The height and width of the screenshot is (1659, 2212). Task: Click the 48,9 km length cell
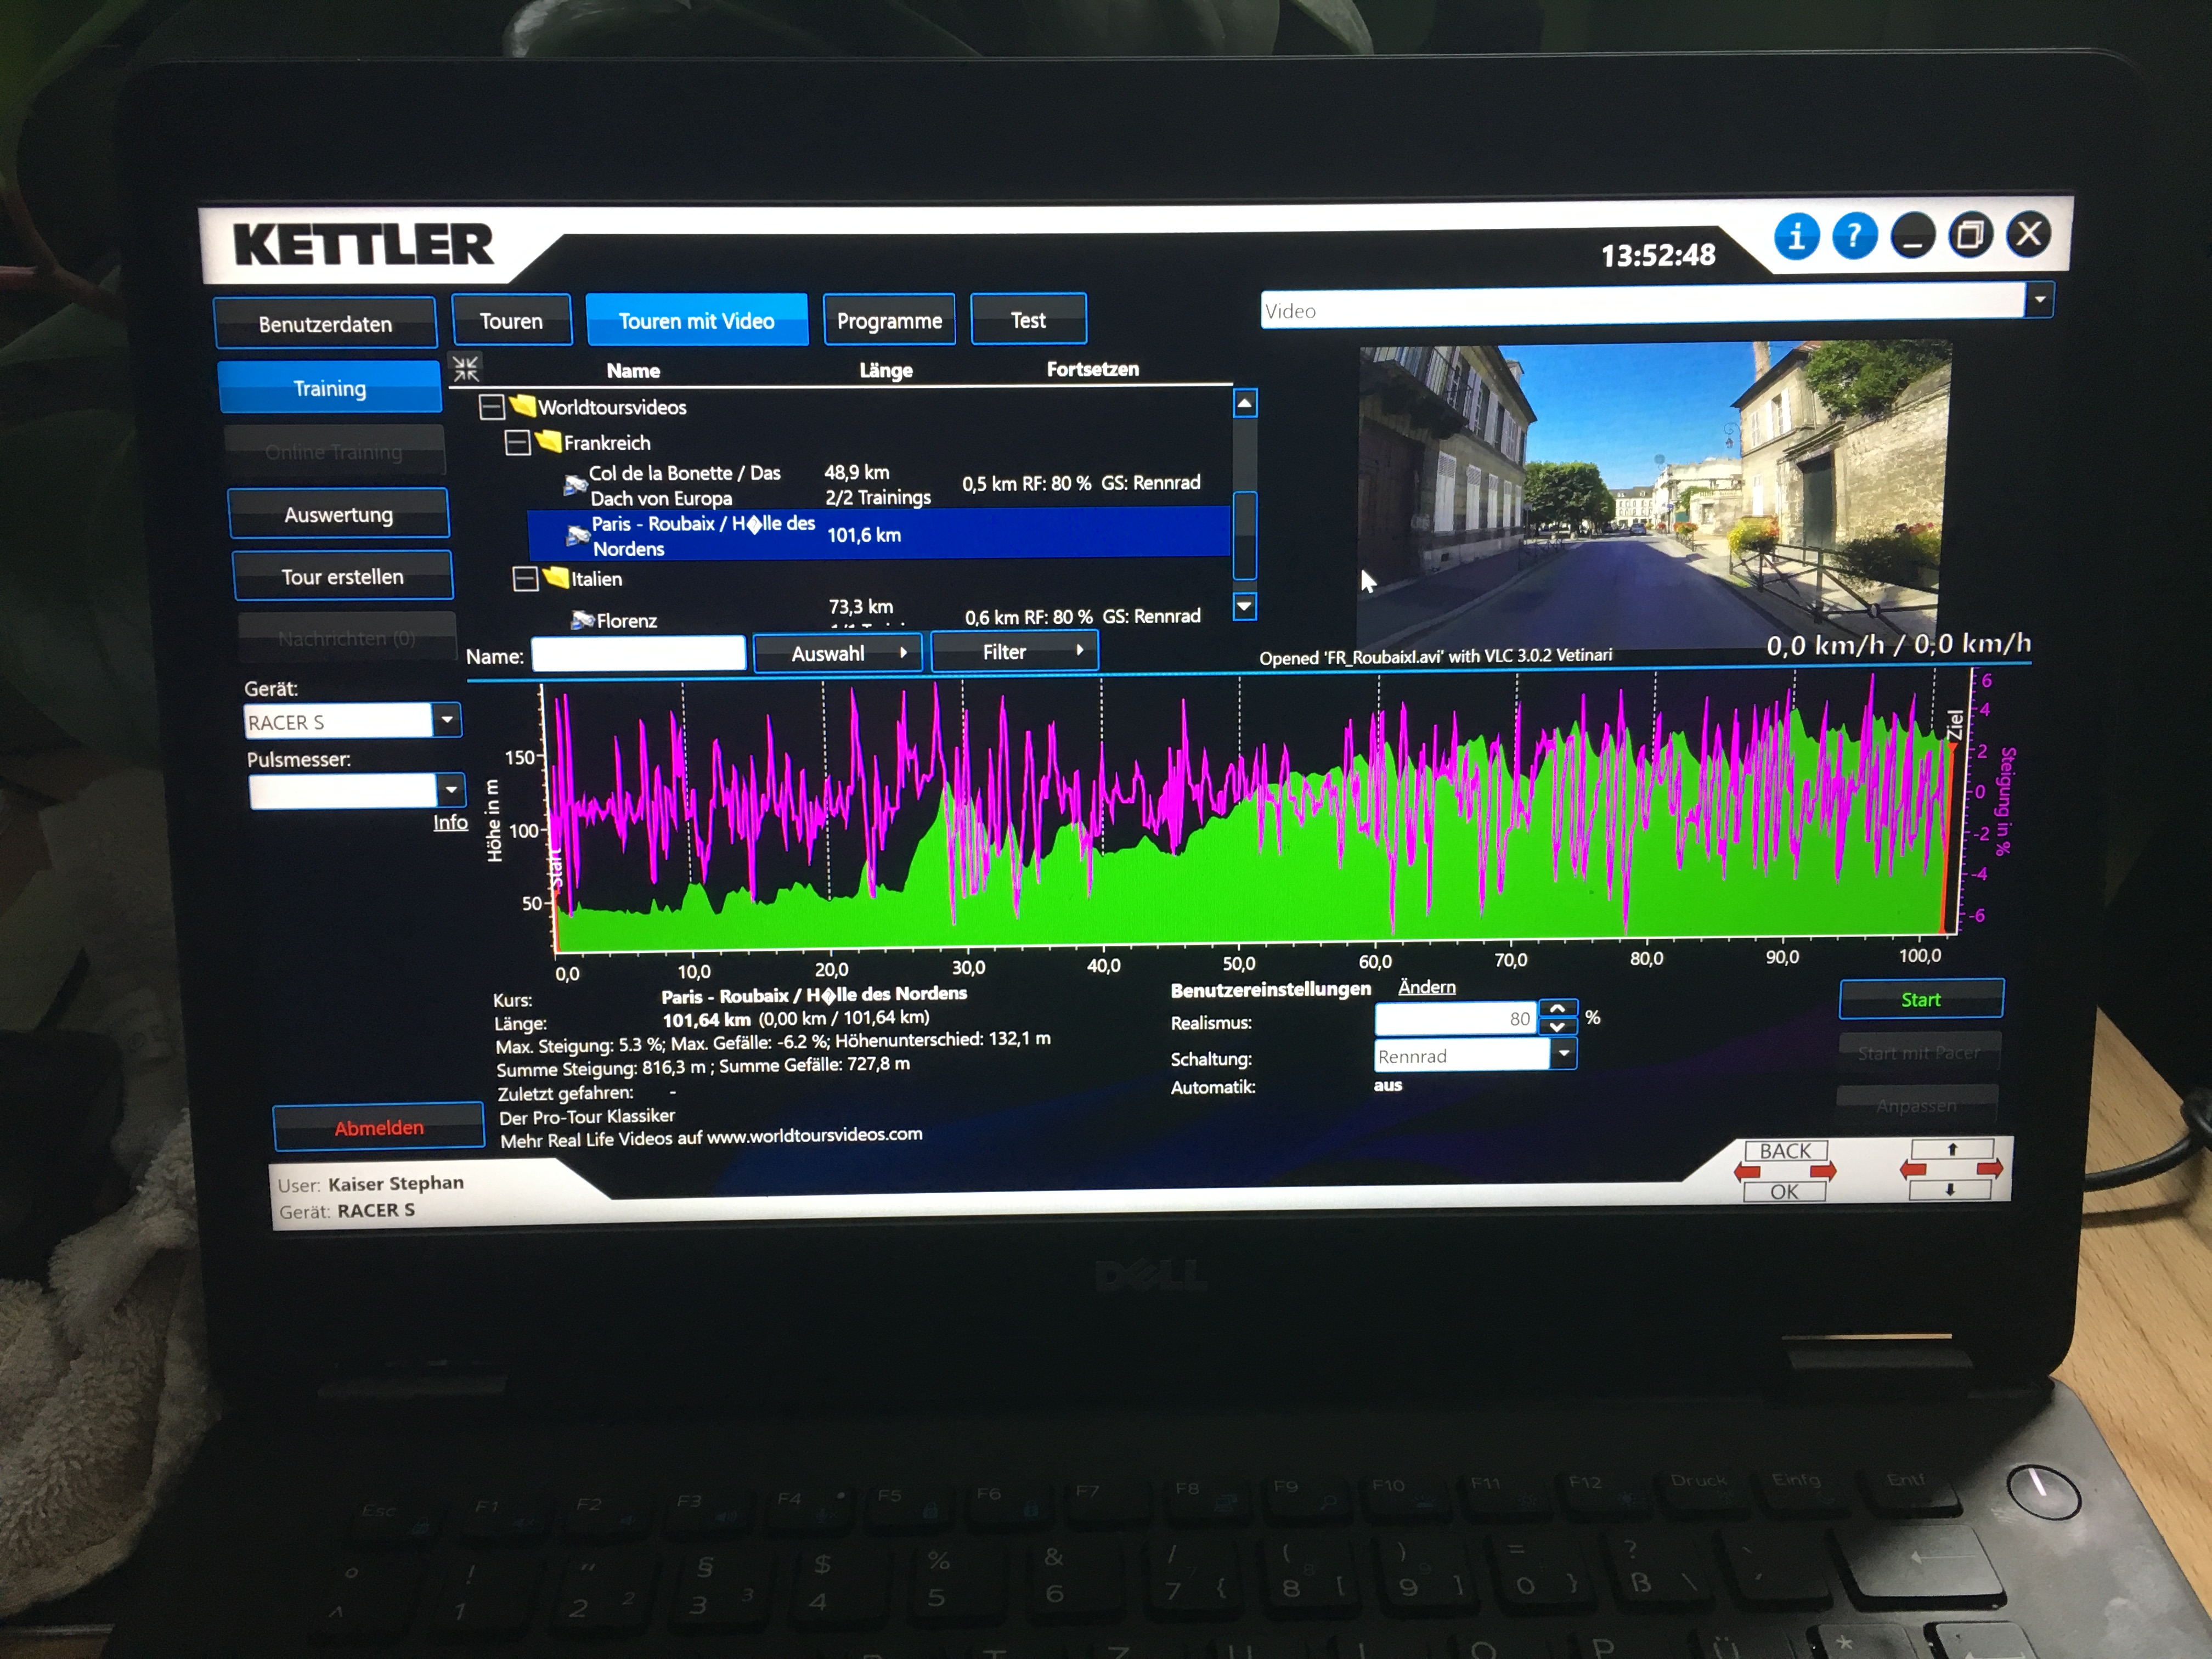[x=857, y=472]
